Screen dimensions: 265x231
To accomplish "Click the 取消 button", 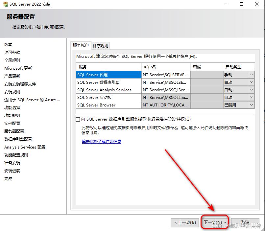I will coord(245,222).
